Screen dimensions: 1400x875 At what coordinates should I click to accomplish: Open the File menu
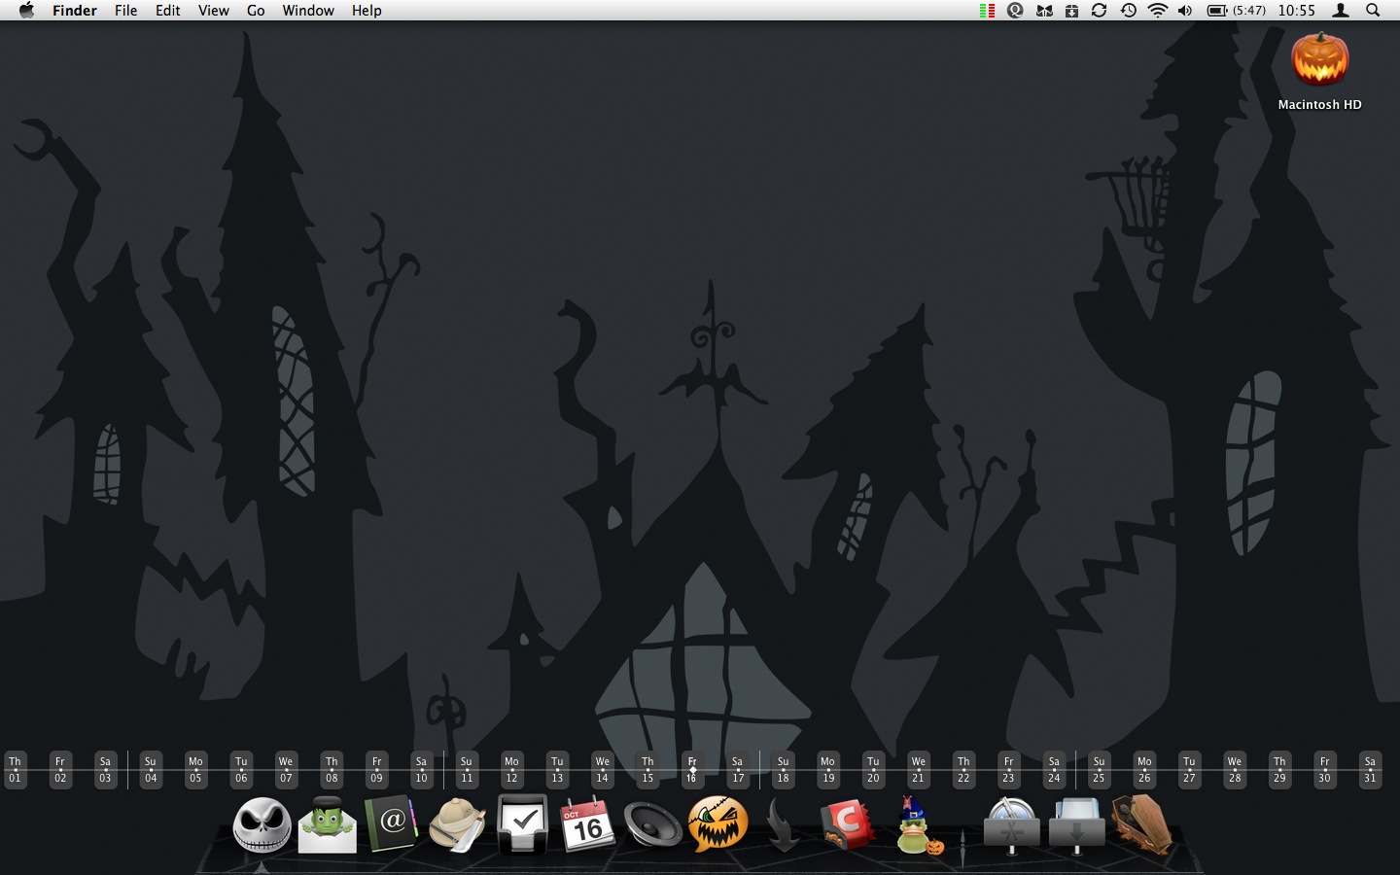[125, 11]
